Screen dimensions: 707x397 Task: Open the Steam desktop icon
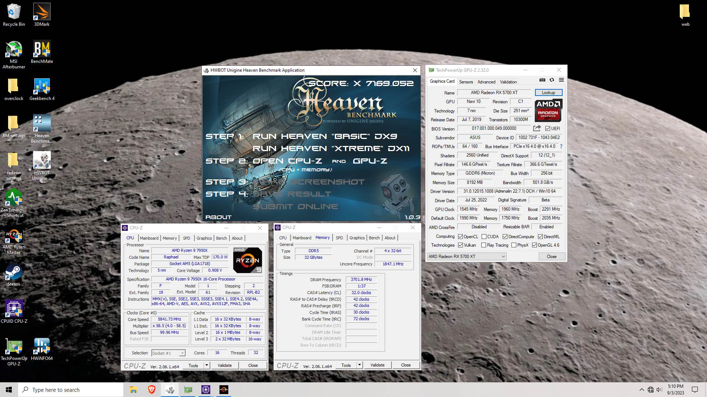coord(14,275)
